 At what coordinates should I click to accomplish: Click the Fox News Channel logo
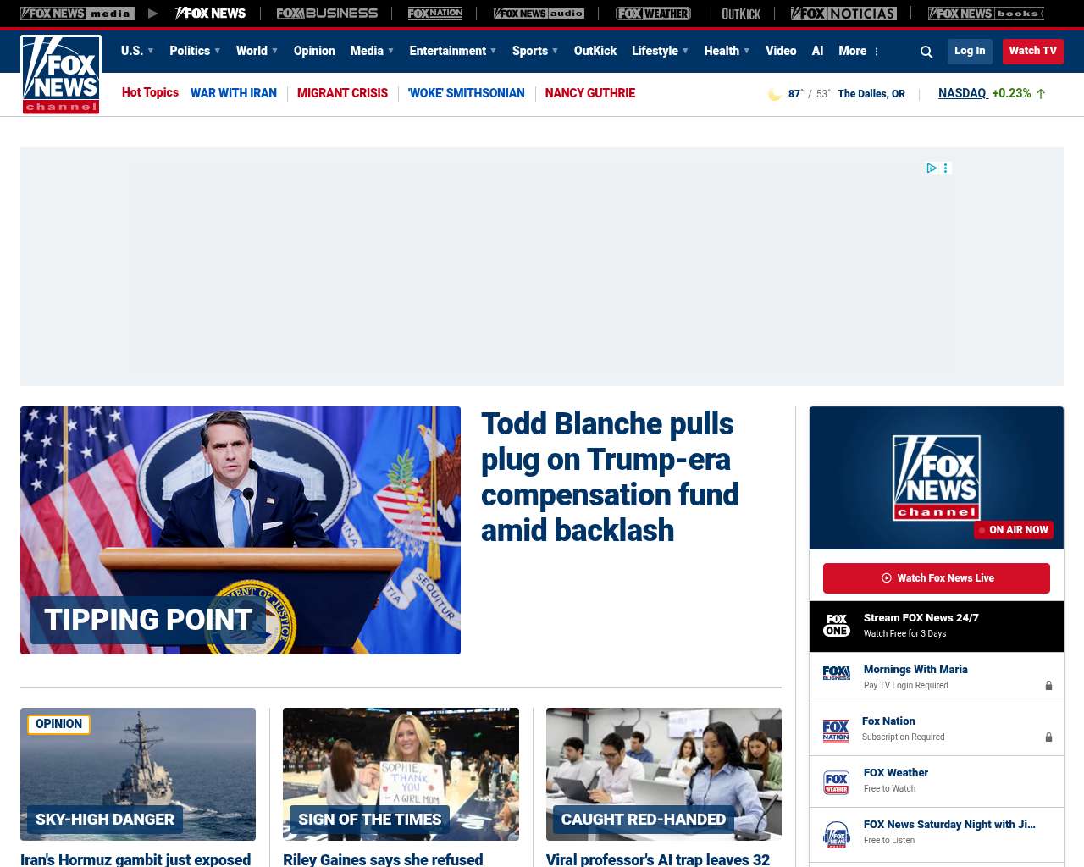61,75
